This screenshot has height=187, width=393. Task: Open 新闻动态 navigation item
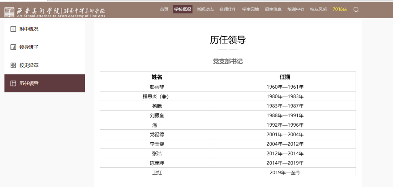point(205,9)
